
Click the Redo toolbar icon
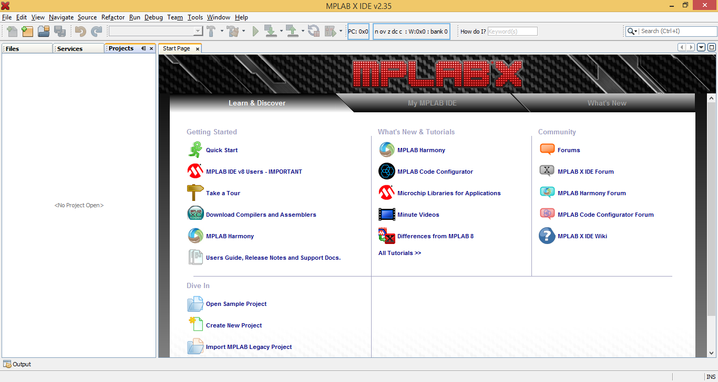pyautogui.click(x=96, y=31)
